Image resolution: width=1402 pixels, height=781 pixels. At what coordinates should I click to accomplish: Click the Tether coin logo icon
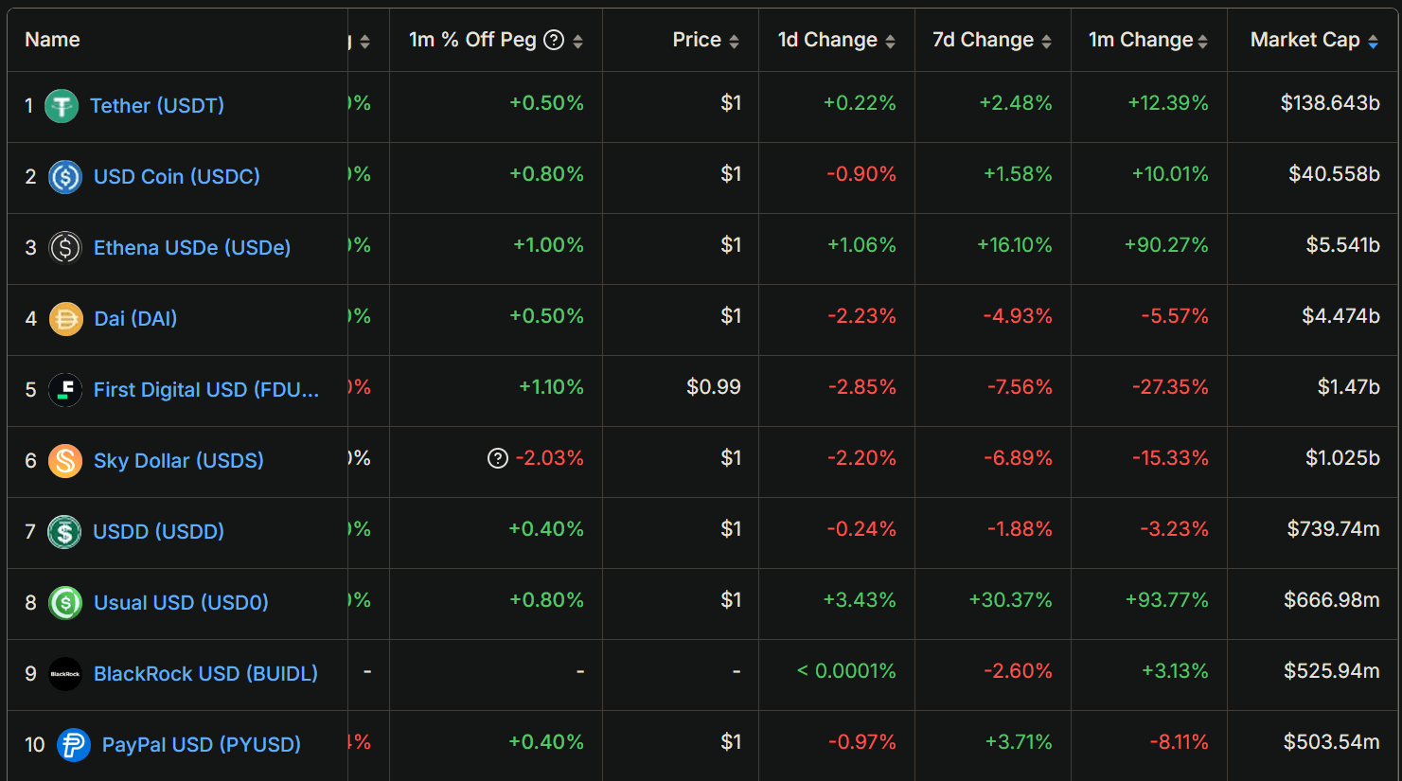(62, 105)
